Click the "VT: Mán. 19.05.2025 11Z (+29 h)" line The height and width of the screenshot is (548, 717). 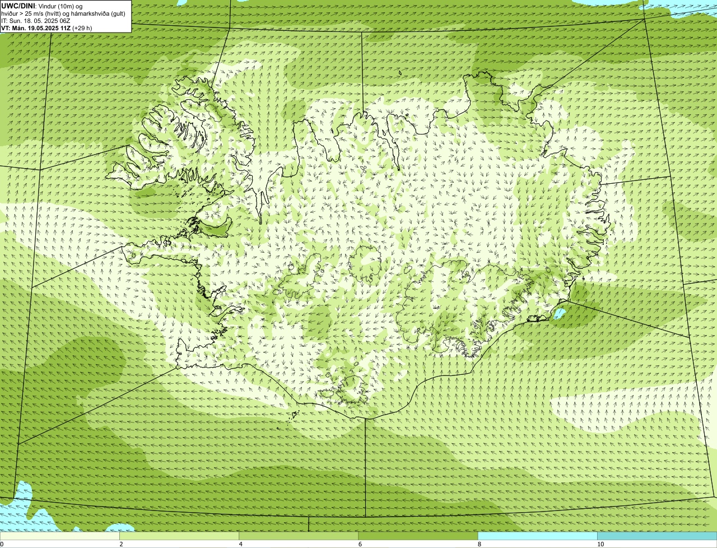coord(46,28)
